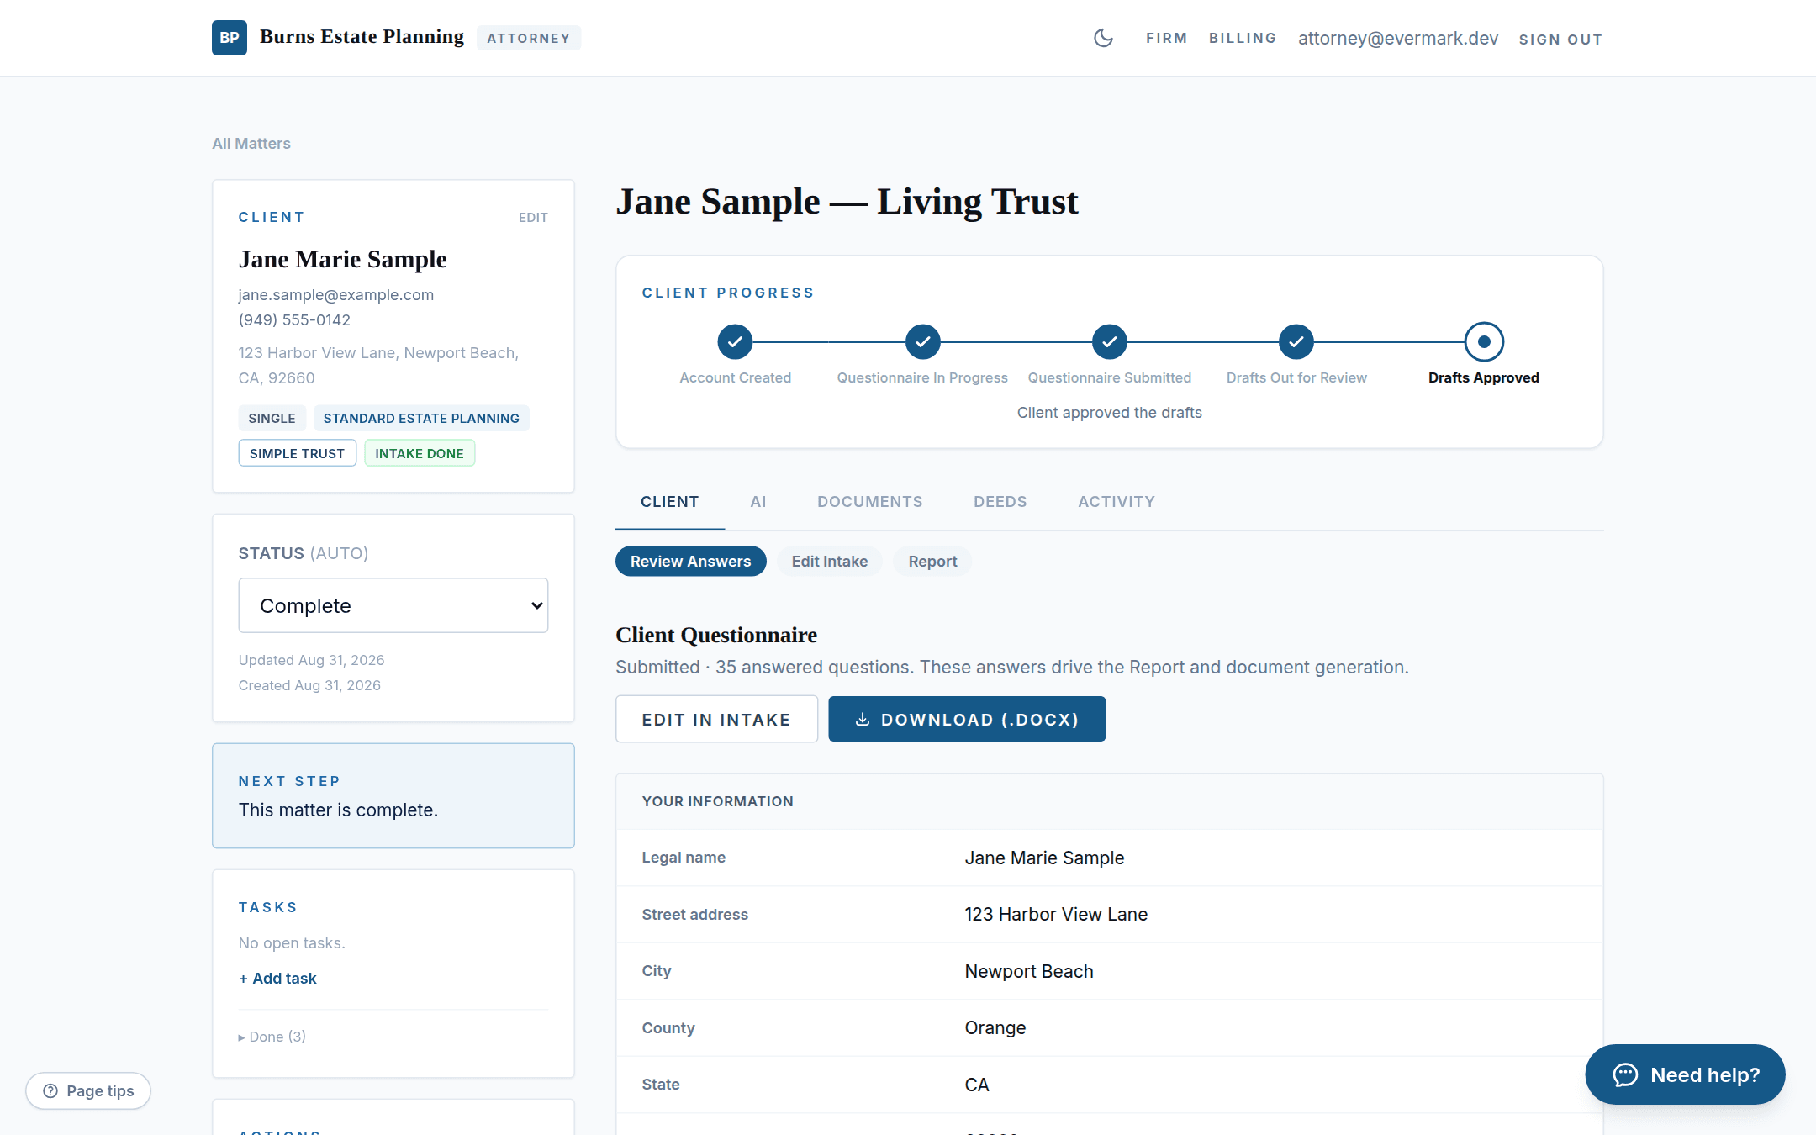This screenshot has width=1816, height=1135.
Task: Click the phone number (949) 555-0142
Action: pyautogui.click(x=294, y=320)
